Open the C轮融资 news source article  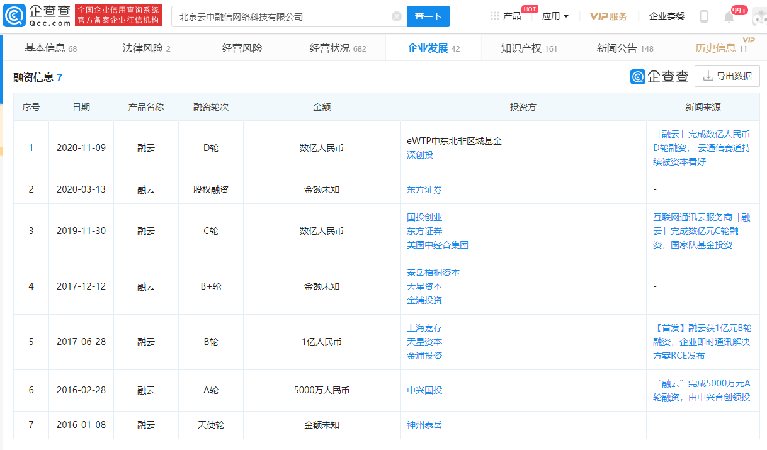click(702, 231)
